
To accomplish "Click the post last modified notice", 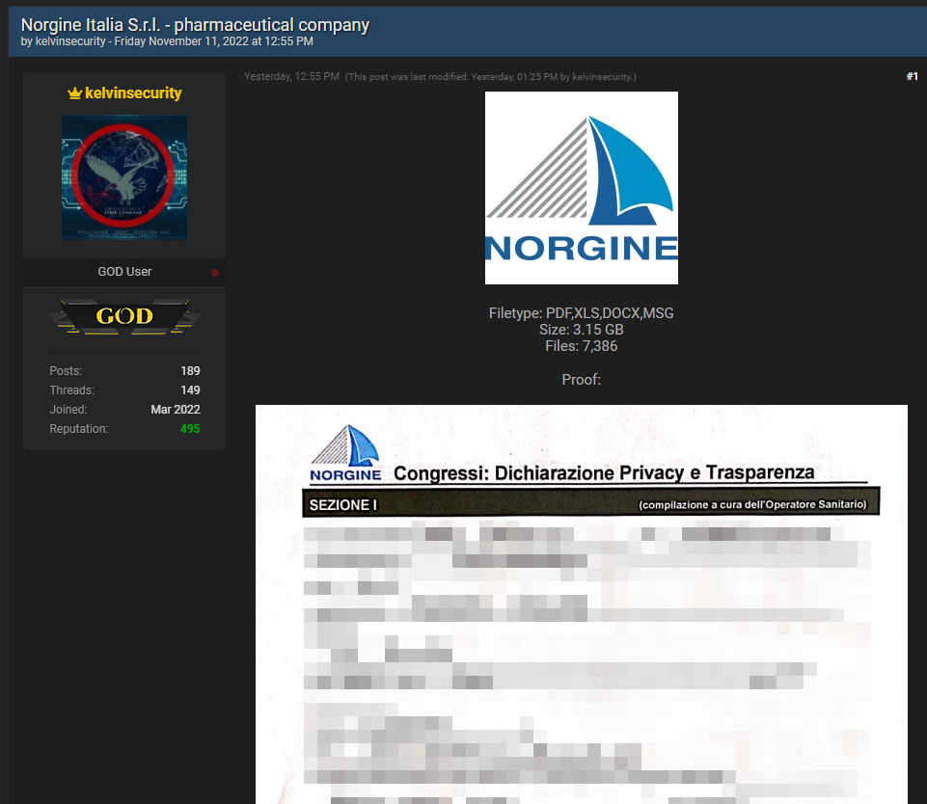I will pos(491,77).
